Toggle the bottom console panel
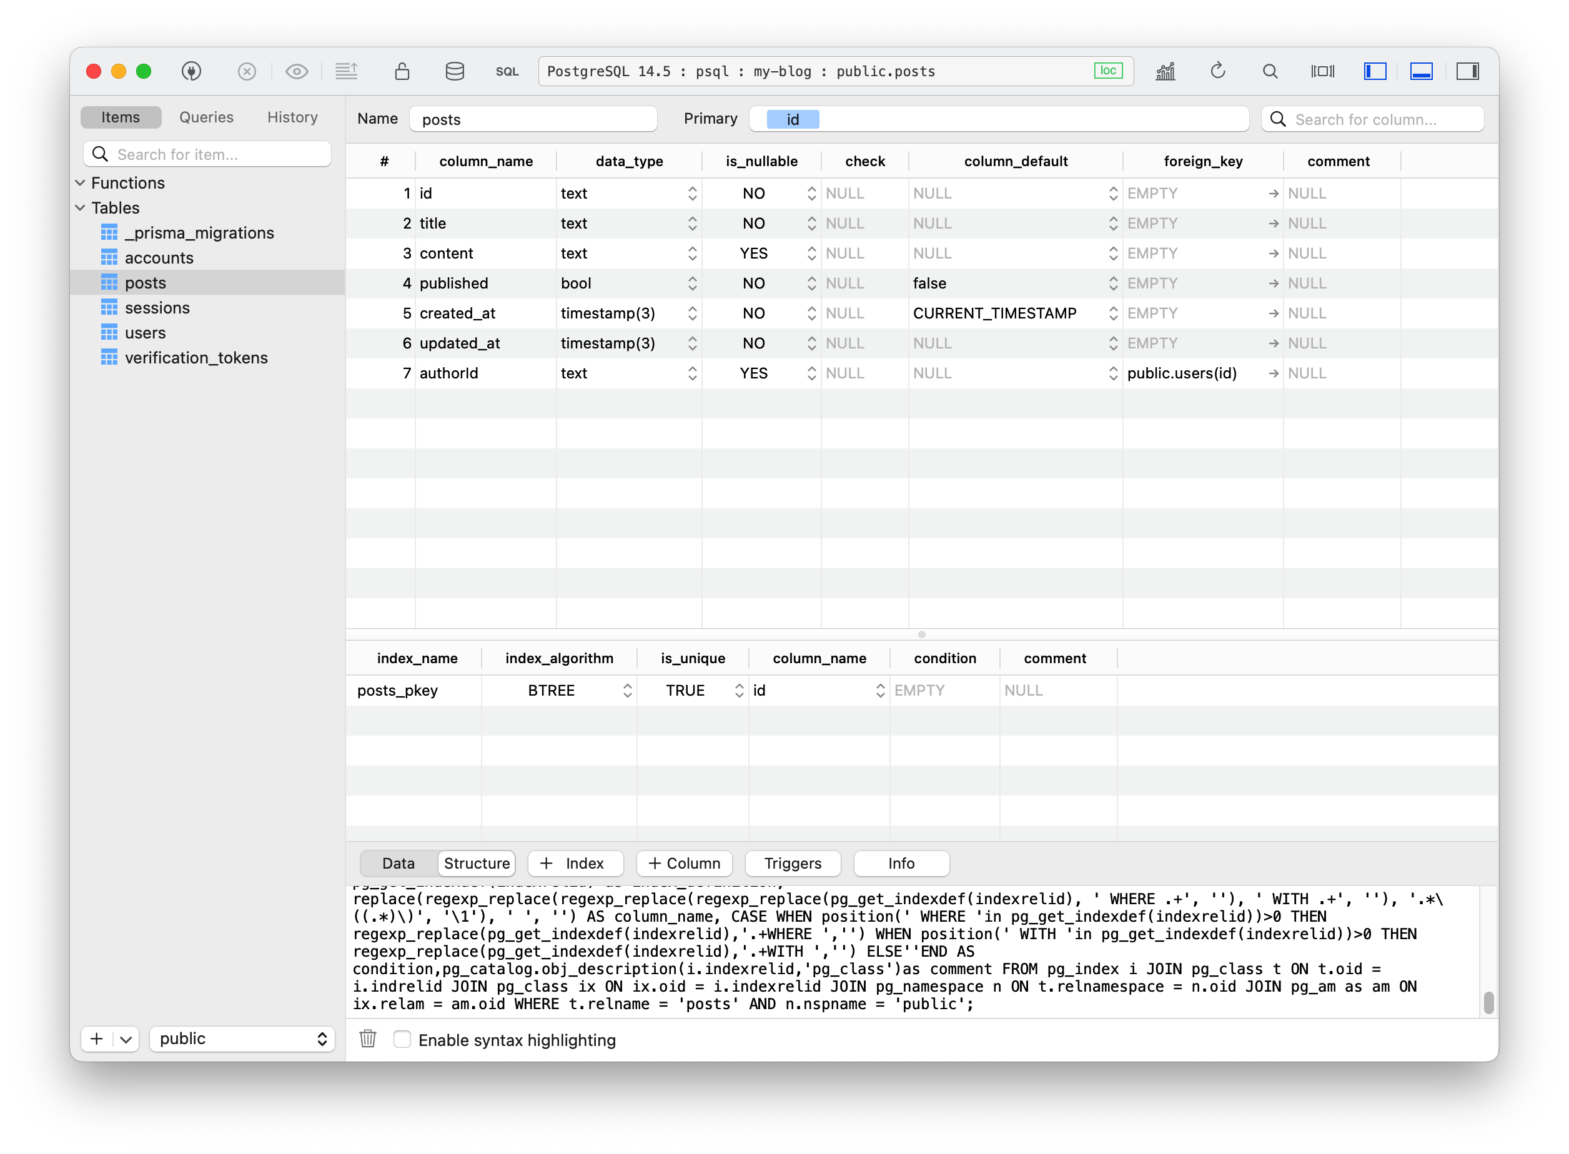The height and width of the screenshot is (1154, 1569). pos(1421,71)
